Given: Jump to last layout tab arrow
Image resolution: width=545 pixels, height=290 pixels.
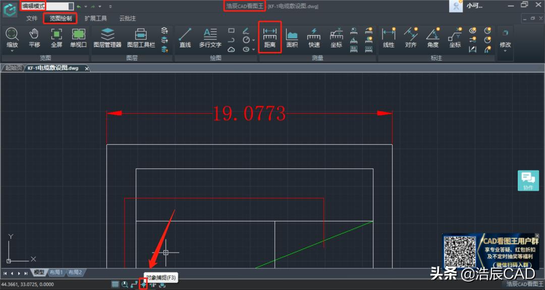Looking at the screenshot, I should pyautogui.click(x=26, y=273).
